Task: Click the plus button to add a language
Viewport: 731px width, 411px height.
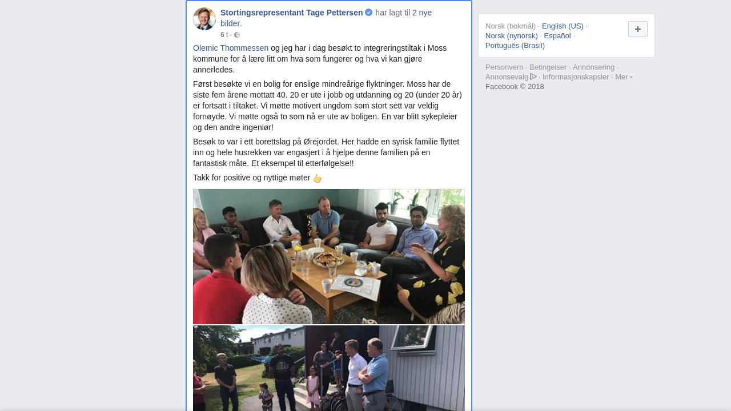Action: pos(638,29)
